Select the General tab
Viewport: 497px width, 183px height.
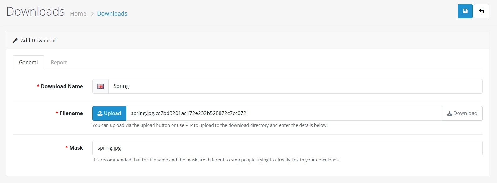(x=28, y=62)
